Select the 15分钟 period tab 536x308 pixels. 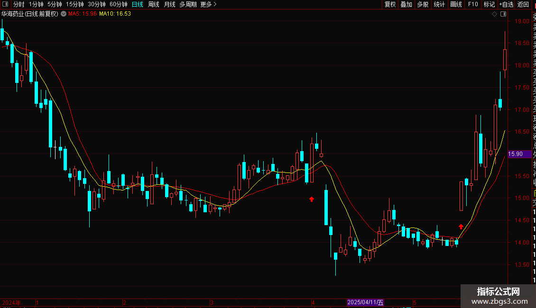pyautogui.click(x=75, y=4)
